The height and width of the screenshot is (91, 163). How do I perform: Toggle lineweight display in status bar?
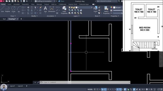[125, 89]
